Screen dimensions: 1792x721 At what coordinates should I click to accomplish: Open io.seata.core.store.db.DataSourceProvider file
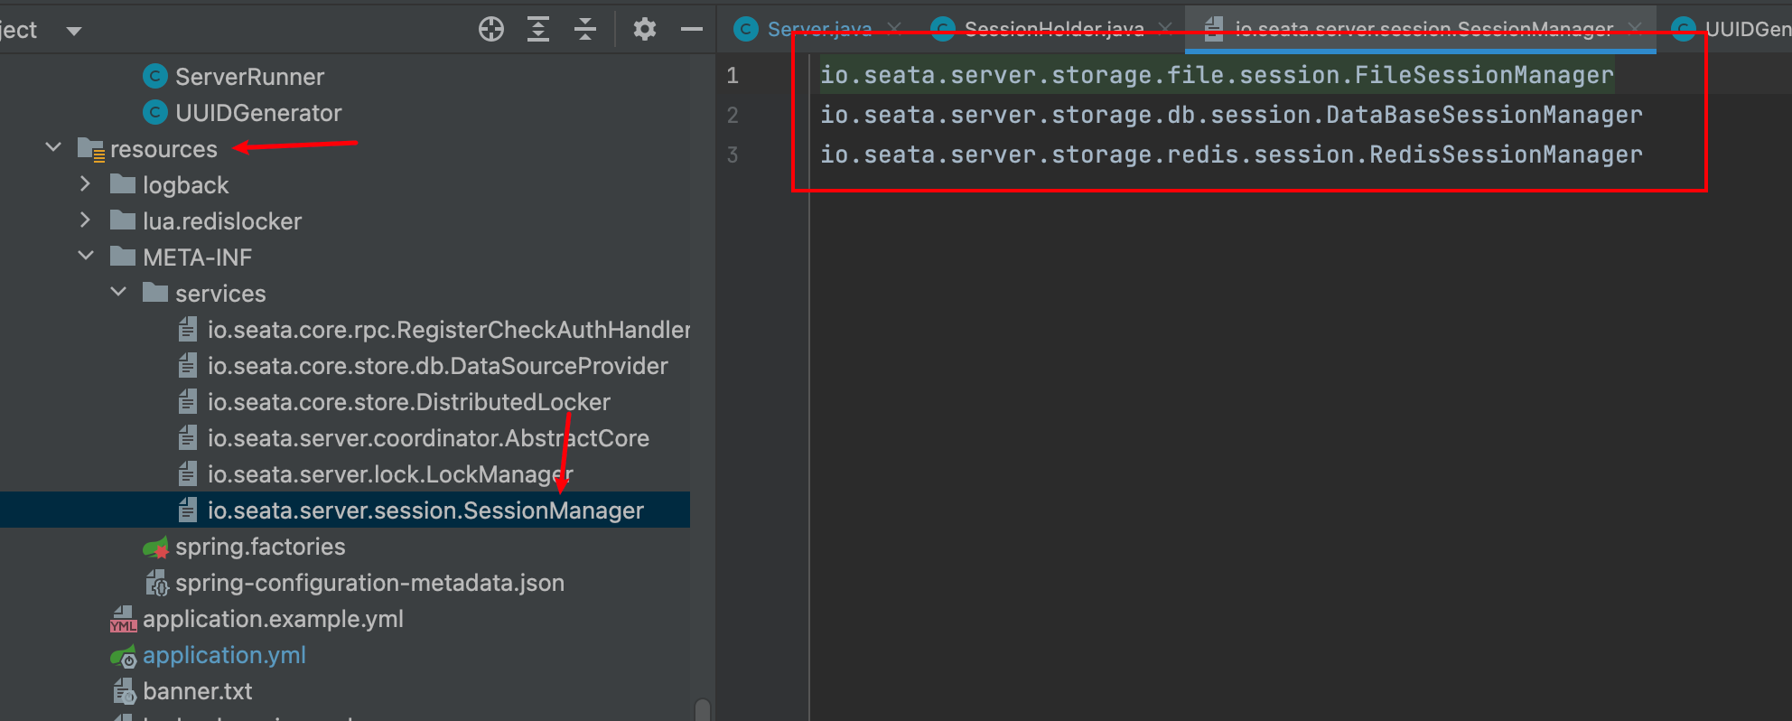(x=438, y=366)
